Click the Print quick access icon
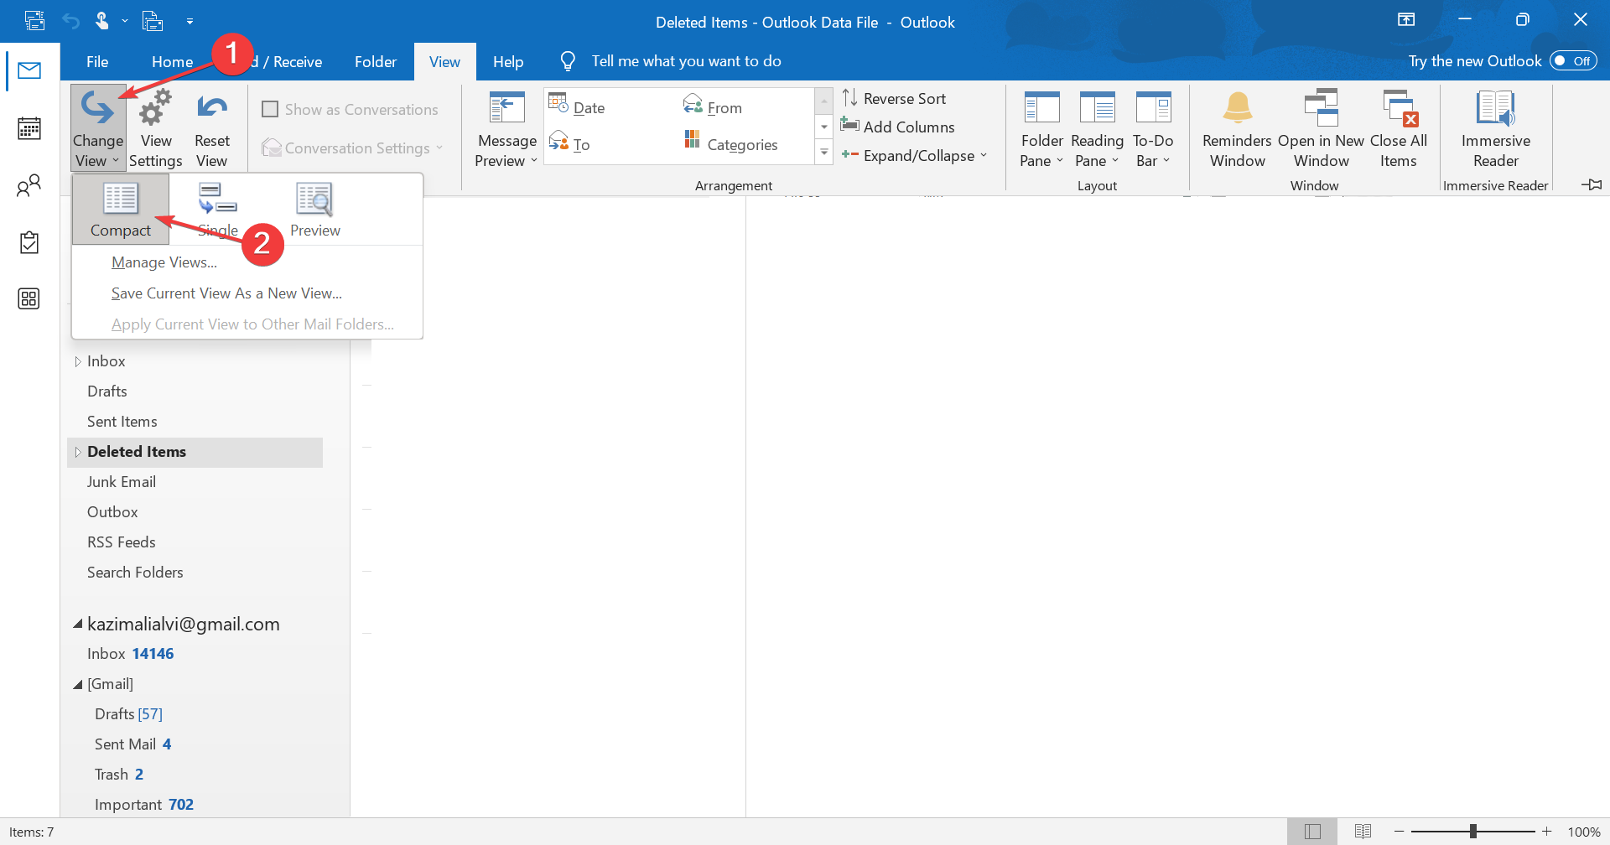Screen dimensions: 1610x845 pyautogui.click(x=152, y=21)
